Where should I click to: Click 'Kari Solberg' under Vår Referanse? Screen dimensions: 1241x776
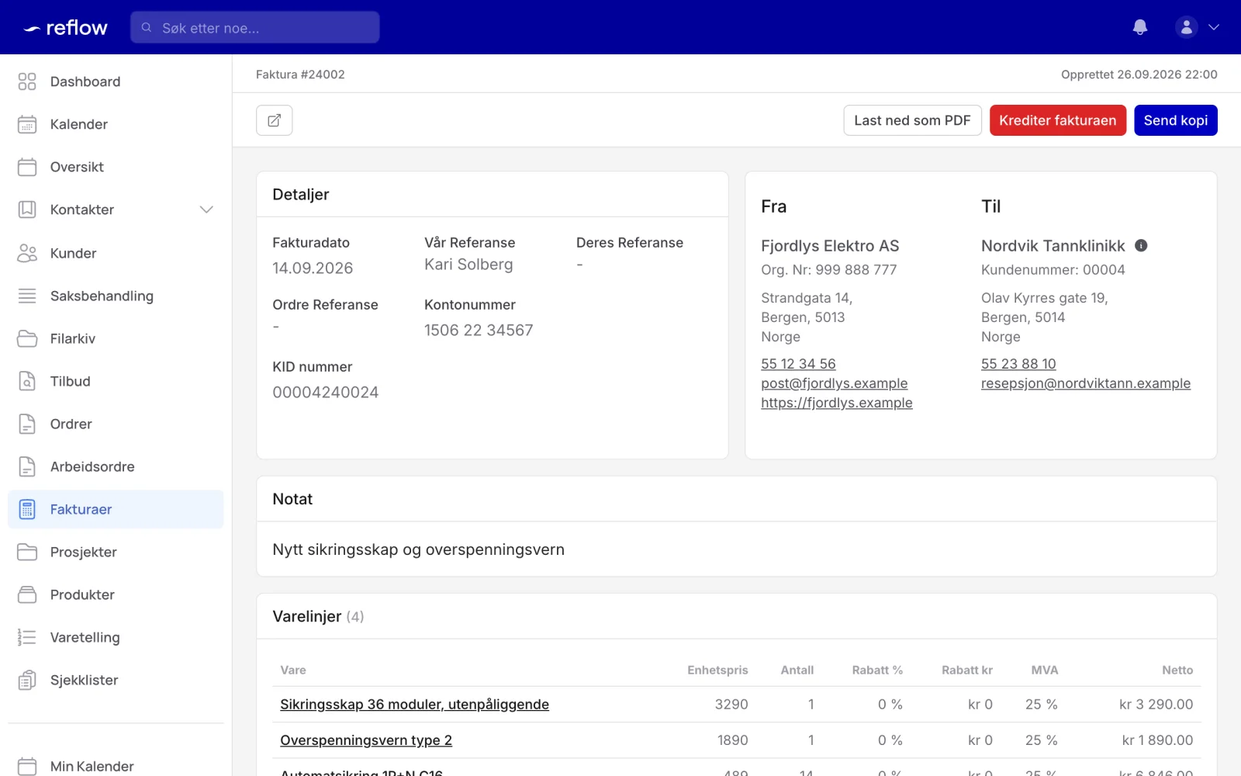coord(468,265)
